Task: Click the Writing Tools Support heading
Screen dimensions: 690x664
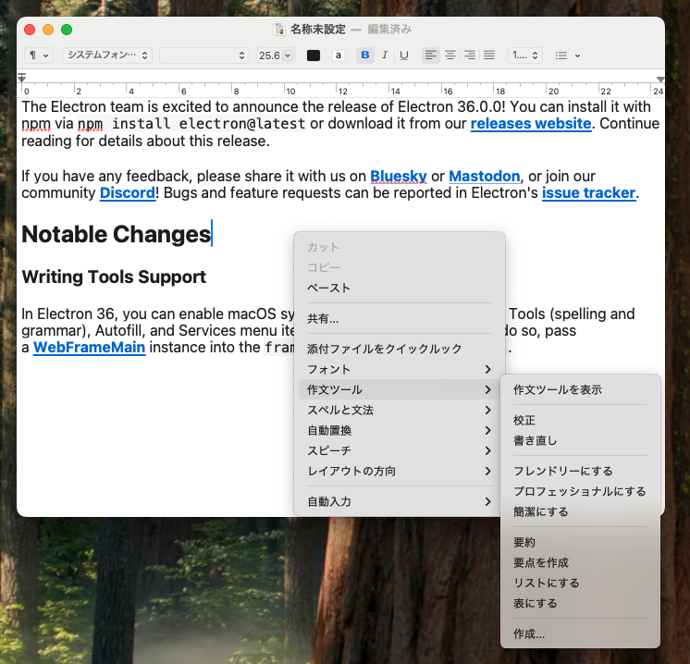Action: coord(114,277)
